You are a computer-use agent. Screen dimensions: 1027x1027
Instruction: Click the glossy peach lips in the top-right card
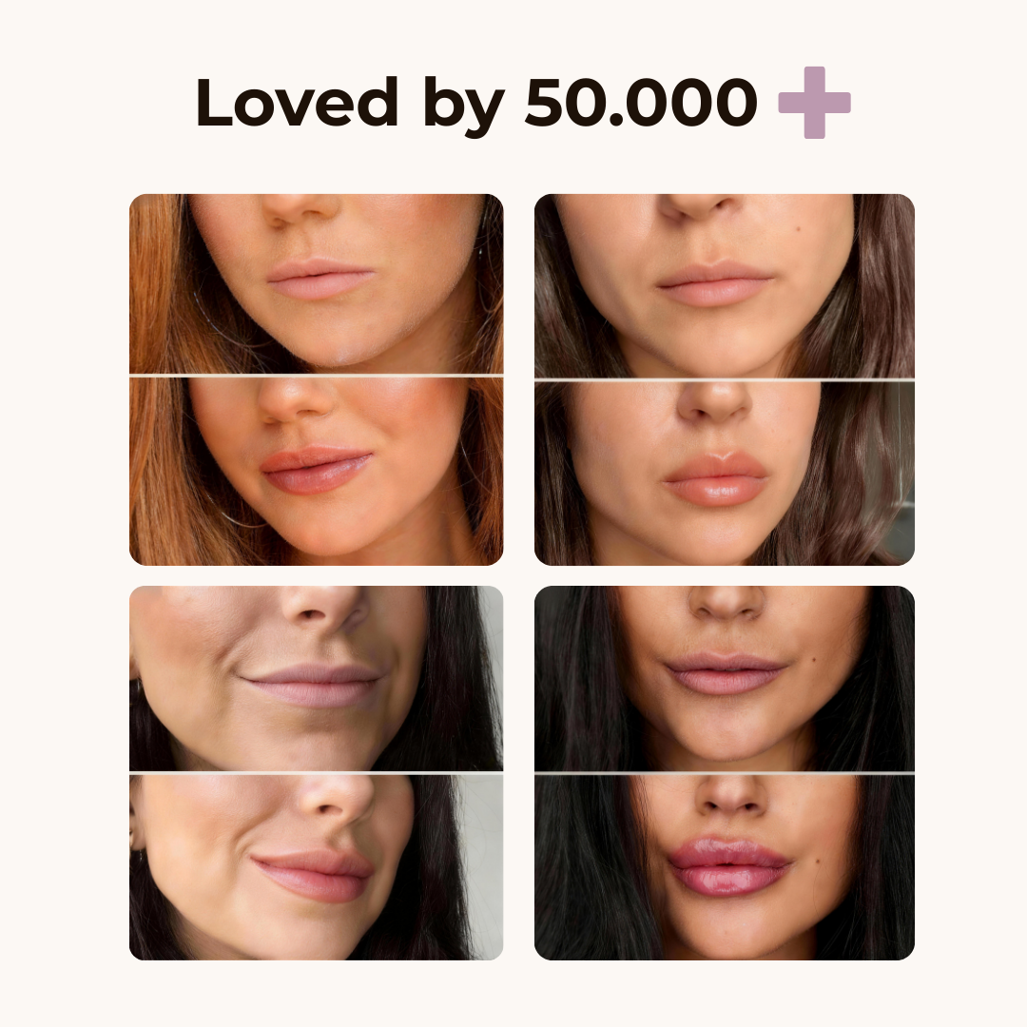715,478
